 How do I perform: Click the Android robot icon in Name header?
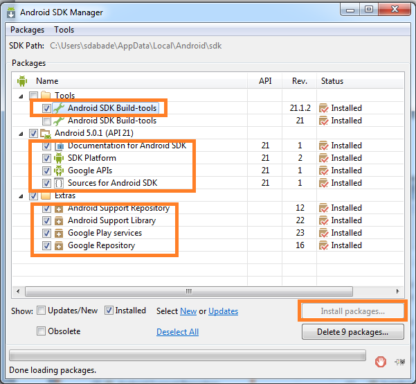pyautogui.click(x=22, y=81)
